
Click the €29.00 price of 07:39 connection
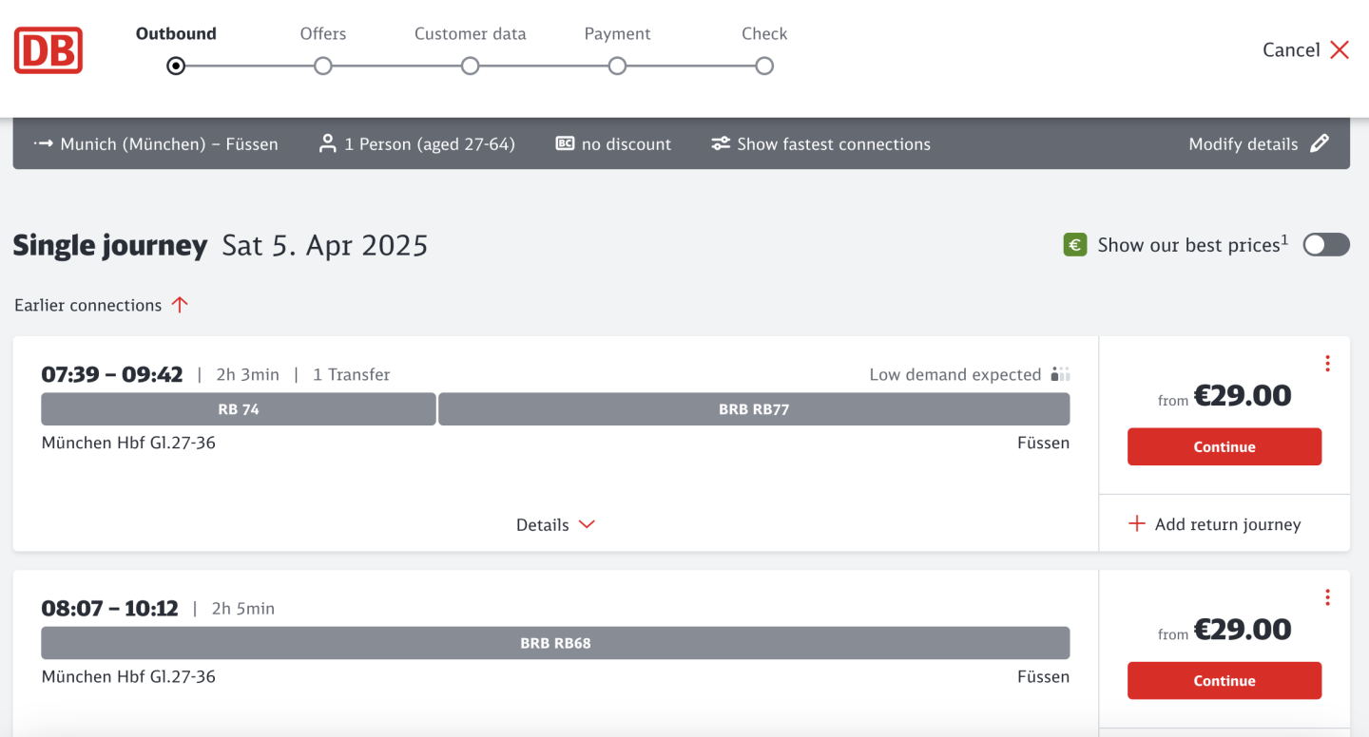click(1243, 395)
